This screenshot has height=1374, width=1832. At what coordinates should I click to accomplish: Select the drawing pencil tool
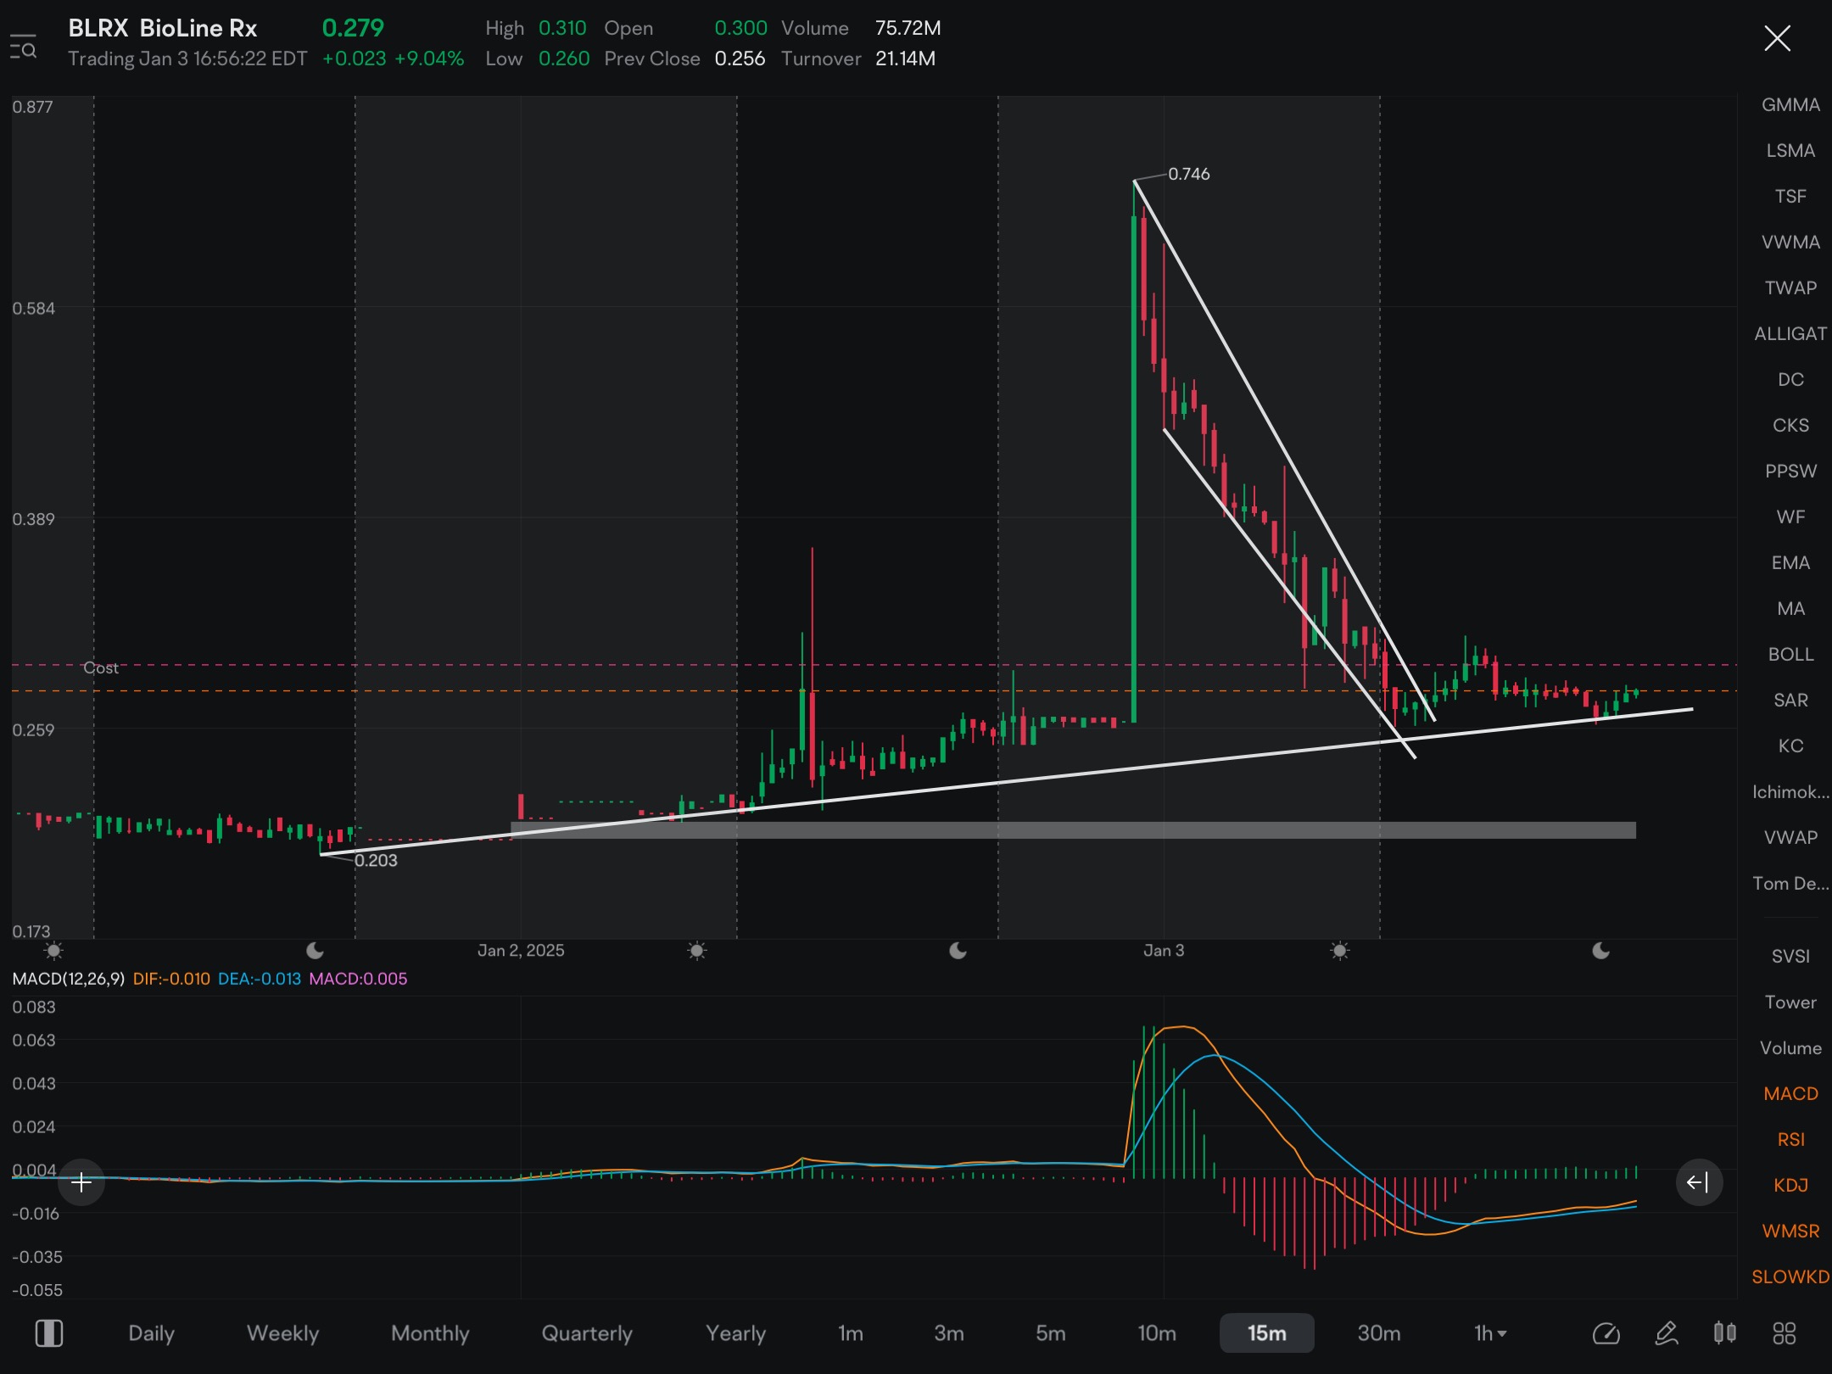1667,1333
